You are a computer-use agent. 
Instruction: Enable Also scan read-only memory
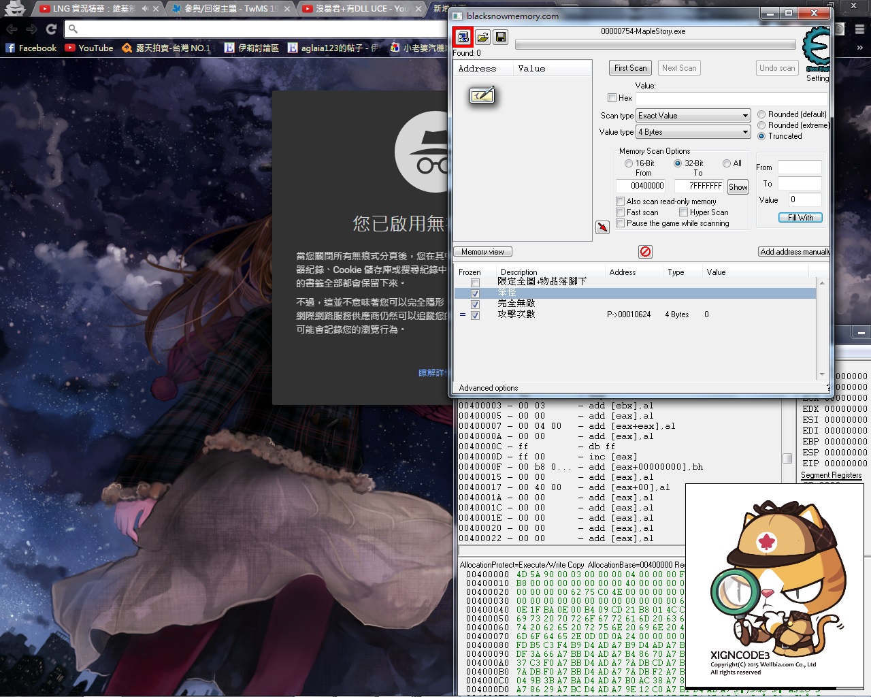click(620, 201)
